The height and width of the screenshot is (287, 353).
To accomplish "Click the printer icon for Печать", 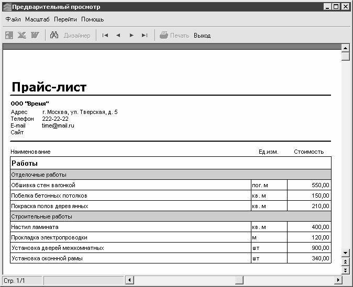I will click(164, 35).
